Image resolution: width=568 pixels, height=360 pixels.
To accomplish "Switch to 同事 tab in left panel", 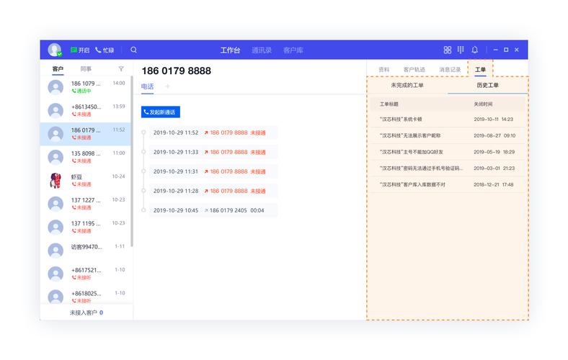I will [86, 69].
